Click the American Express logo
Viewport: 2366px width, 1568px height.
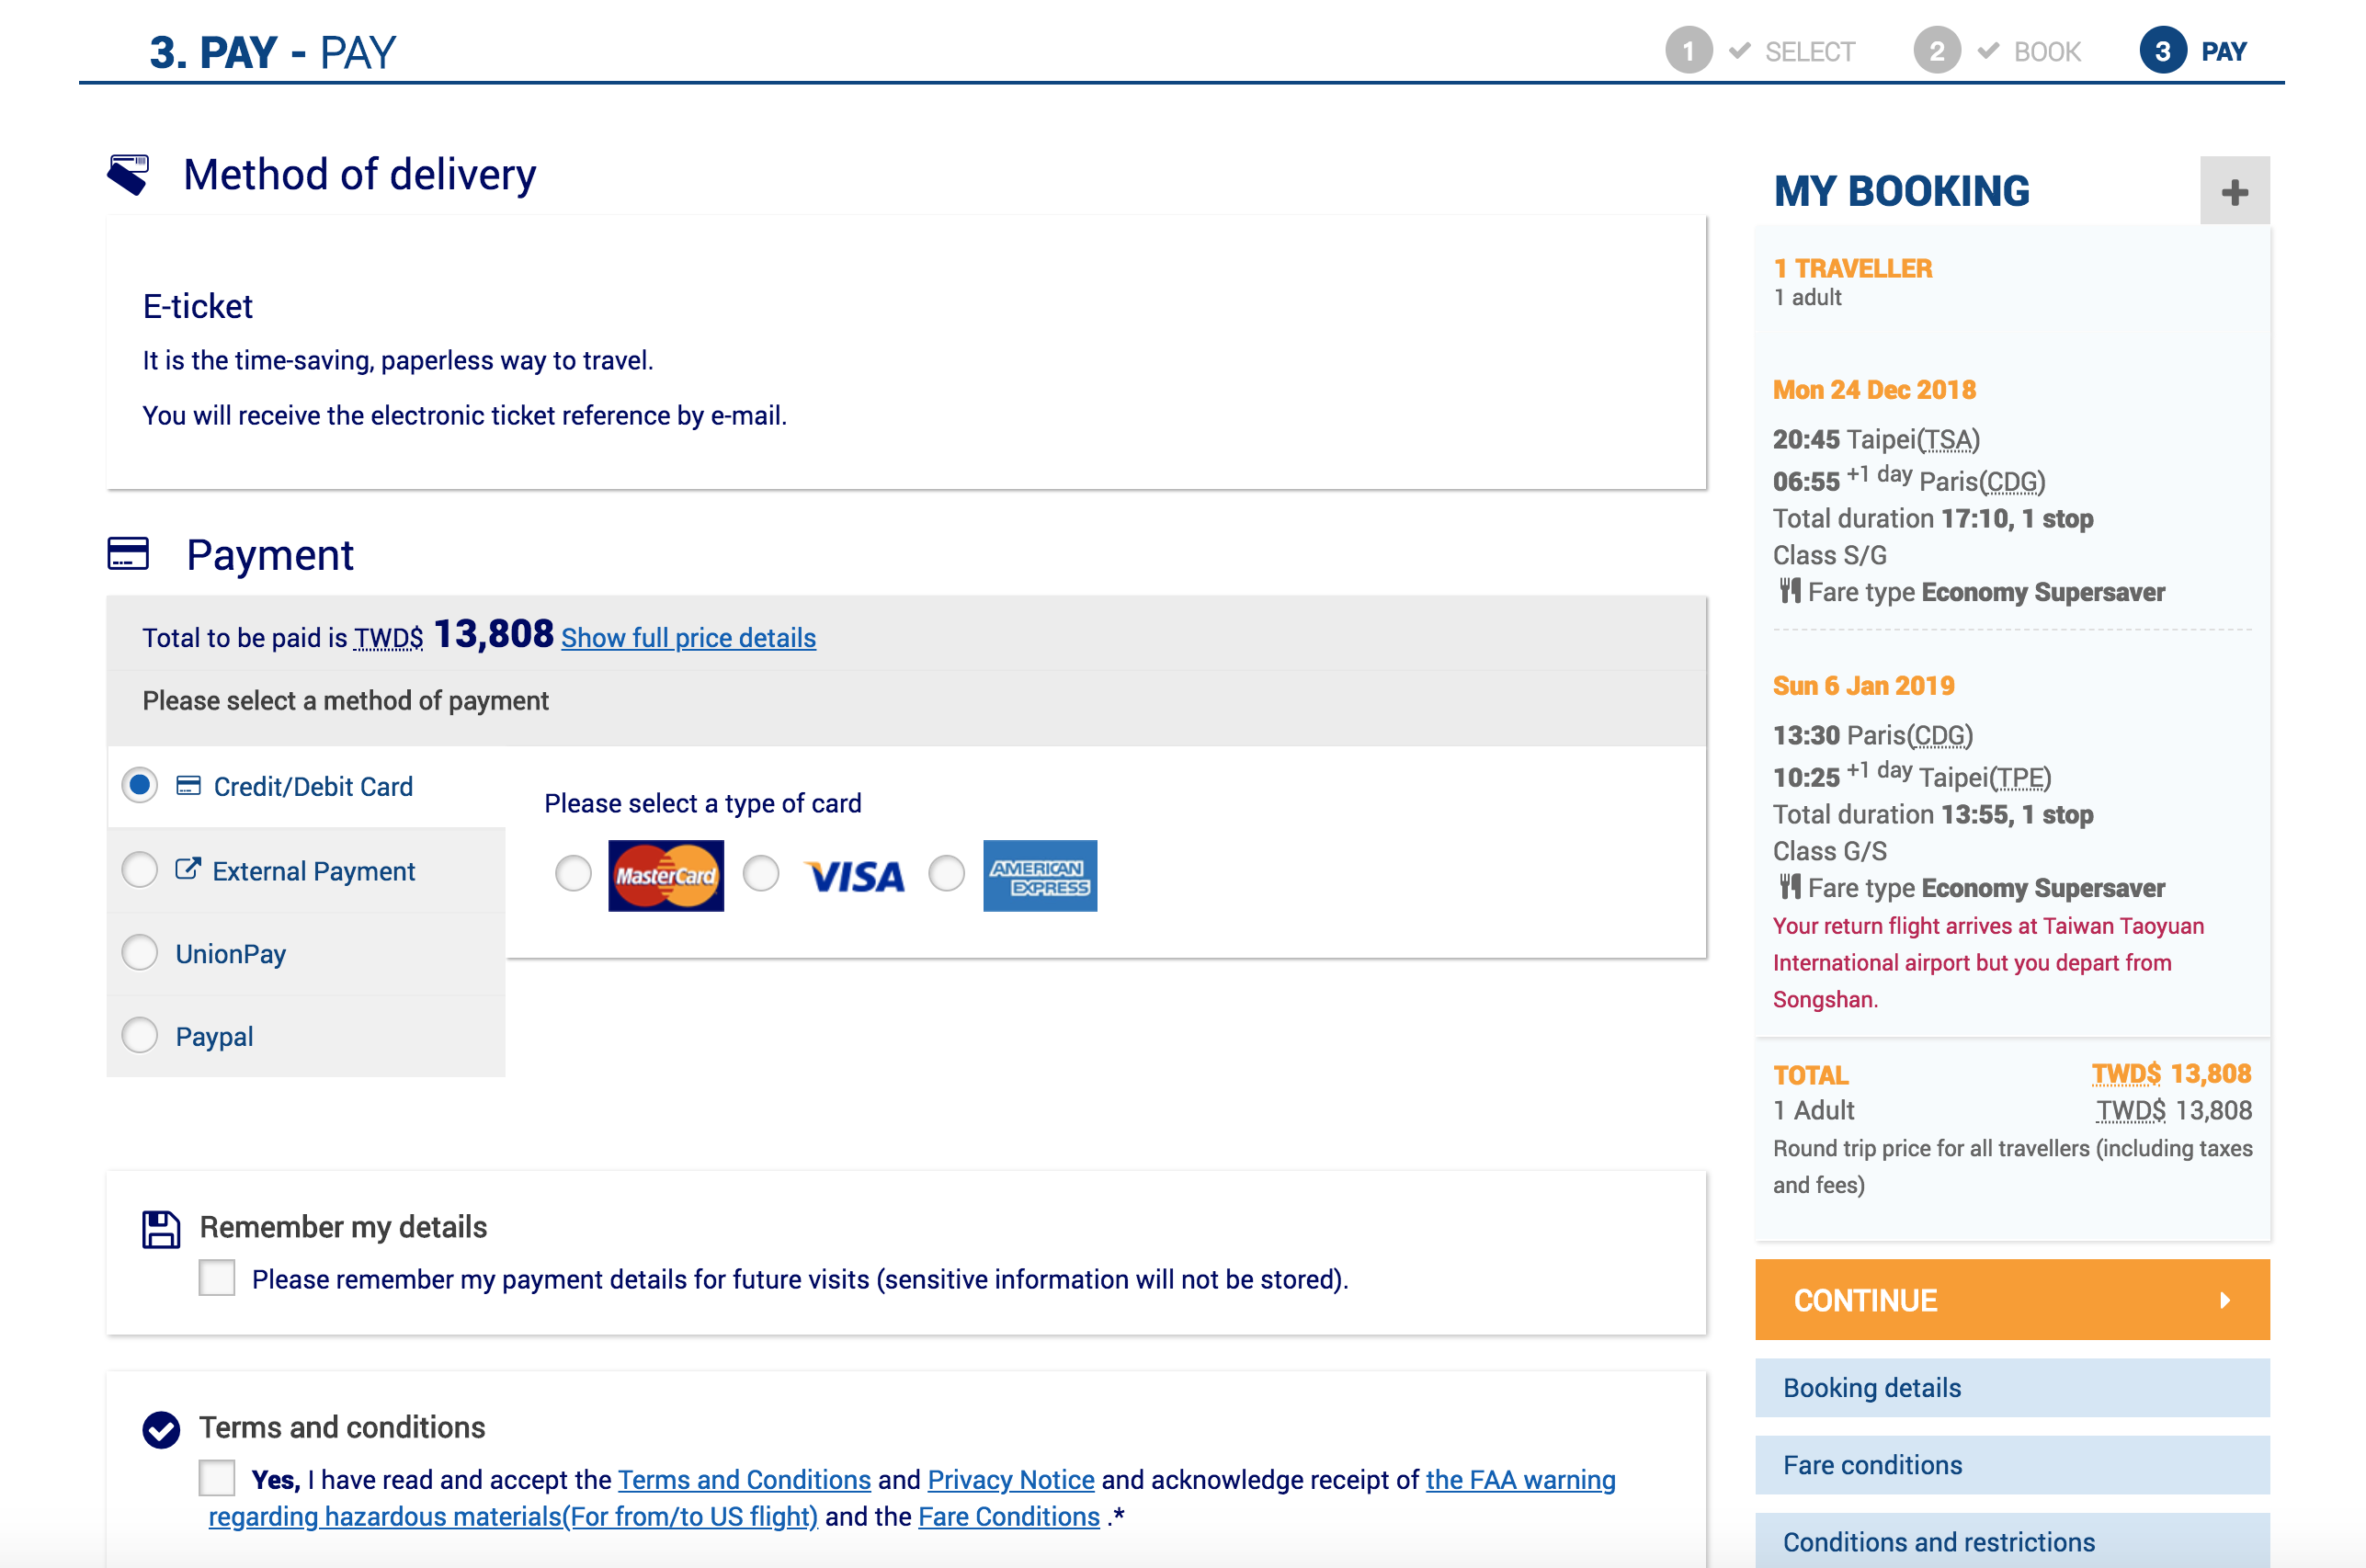click(1040, 875)
